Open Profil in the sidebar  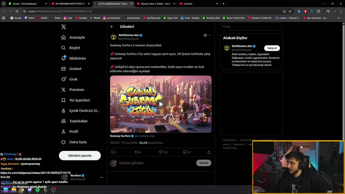pos(70,131)
